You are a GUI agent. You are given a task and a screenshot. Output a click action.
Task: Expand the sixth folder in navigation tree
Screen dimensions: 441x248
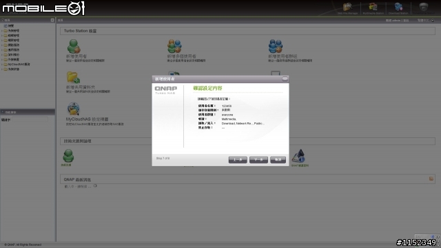point(2,55)
